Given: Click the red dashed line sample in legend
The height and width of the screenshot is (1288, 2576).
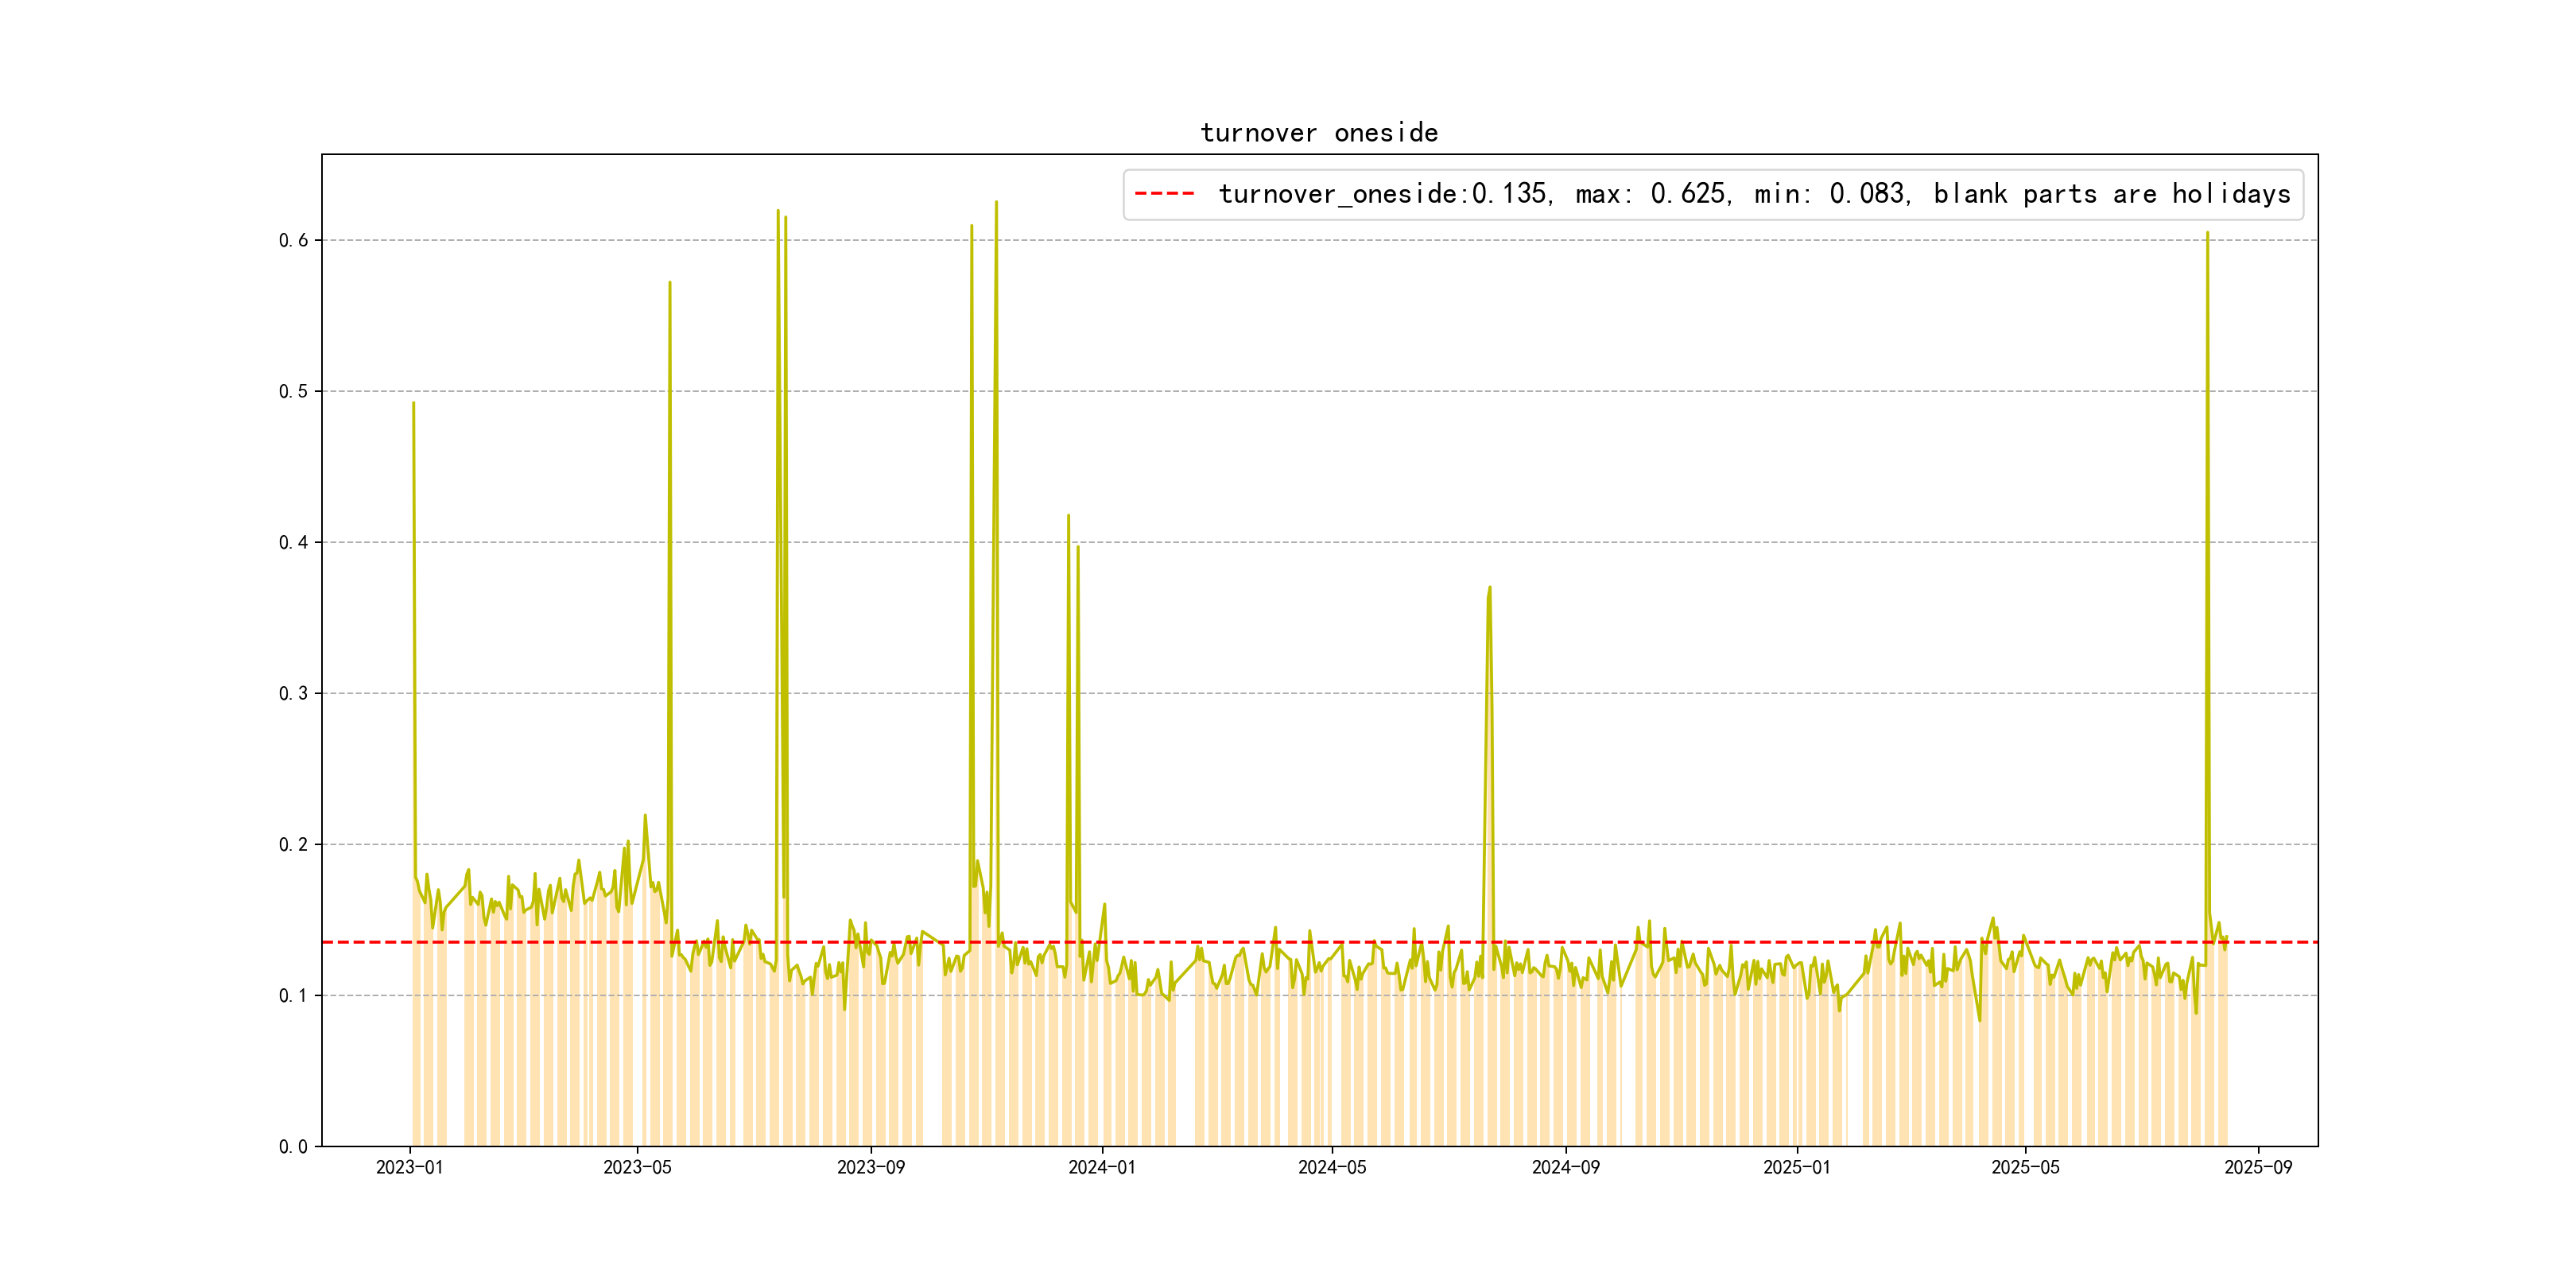Looking at the screenshot, I should [1164, 194].
